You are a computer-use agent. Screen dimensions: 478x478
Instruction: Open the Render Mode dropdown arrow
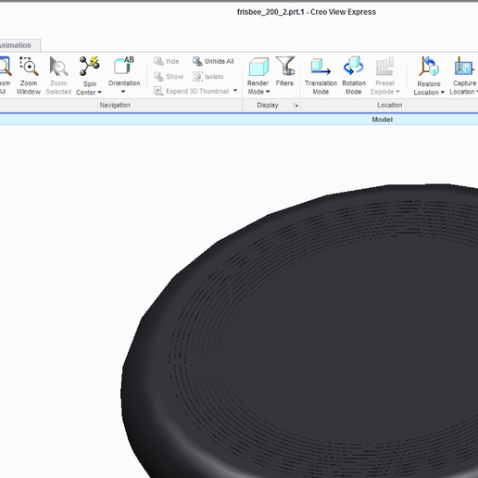268,92
